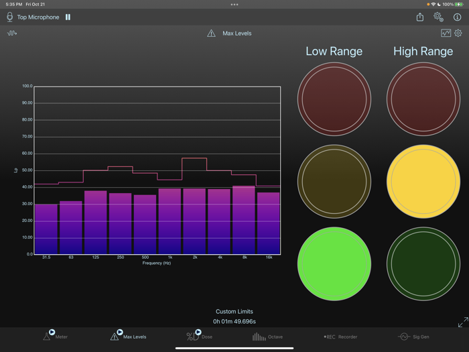Tap the elapsed time 0h 01m 49.696s
The image size is (469, 352).
click(x=234, y=321)
